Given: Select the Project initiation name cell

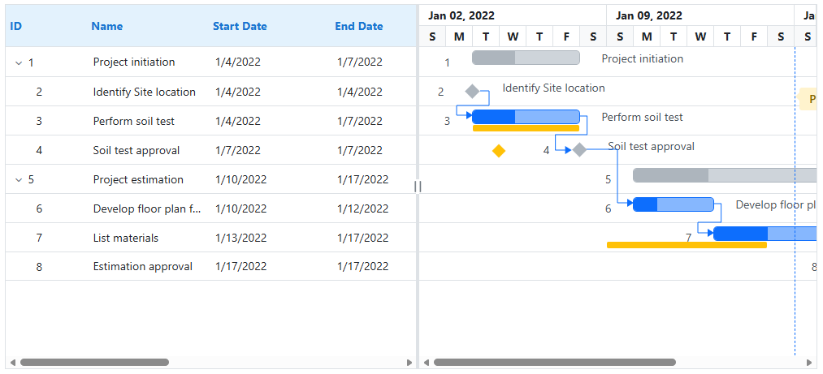Looking at the screenshot, I should (x=134, y=62).
